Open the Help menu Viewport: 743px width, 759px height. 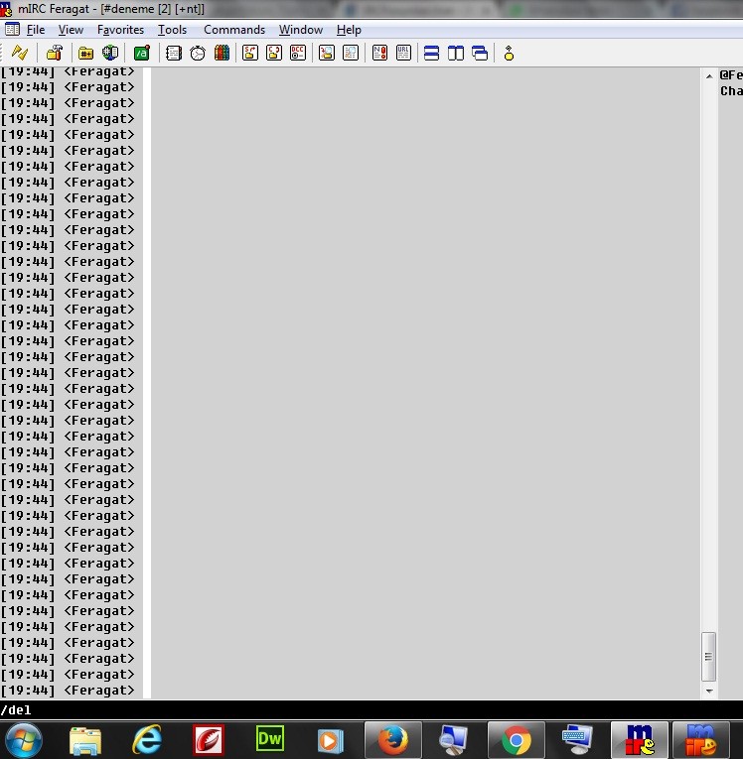(349, 30)
